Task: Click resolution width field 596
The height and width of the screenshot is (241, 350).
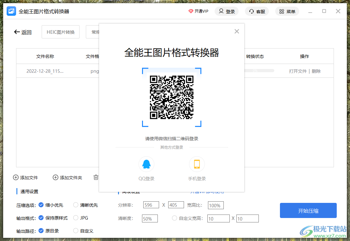Action: point(151,205)
